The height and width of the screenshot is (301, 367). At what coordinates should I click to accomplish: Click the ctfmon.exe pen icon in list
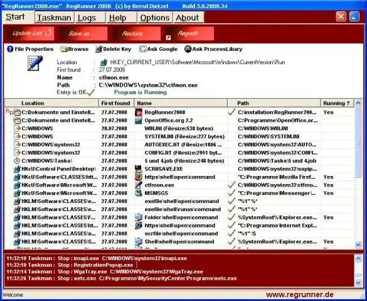[139, 185]
